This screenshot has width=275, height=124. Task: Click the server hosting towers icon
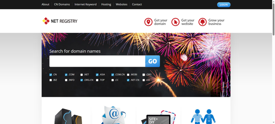click(x=67, y=116)
